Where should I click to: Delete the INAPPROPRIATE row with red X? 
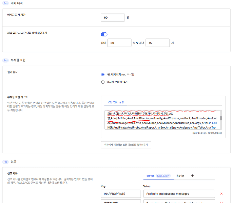point(221,194)
